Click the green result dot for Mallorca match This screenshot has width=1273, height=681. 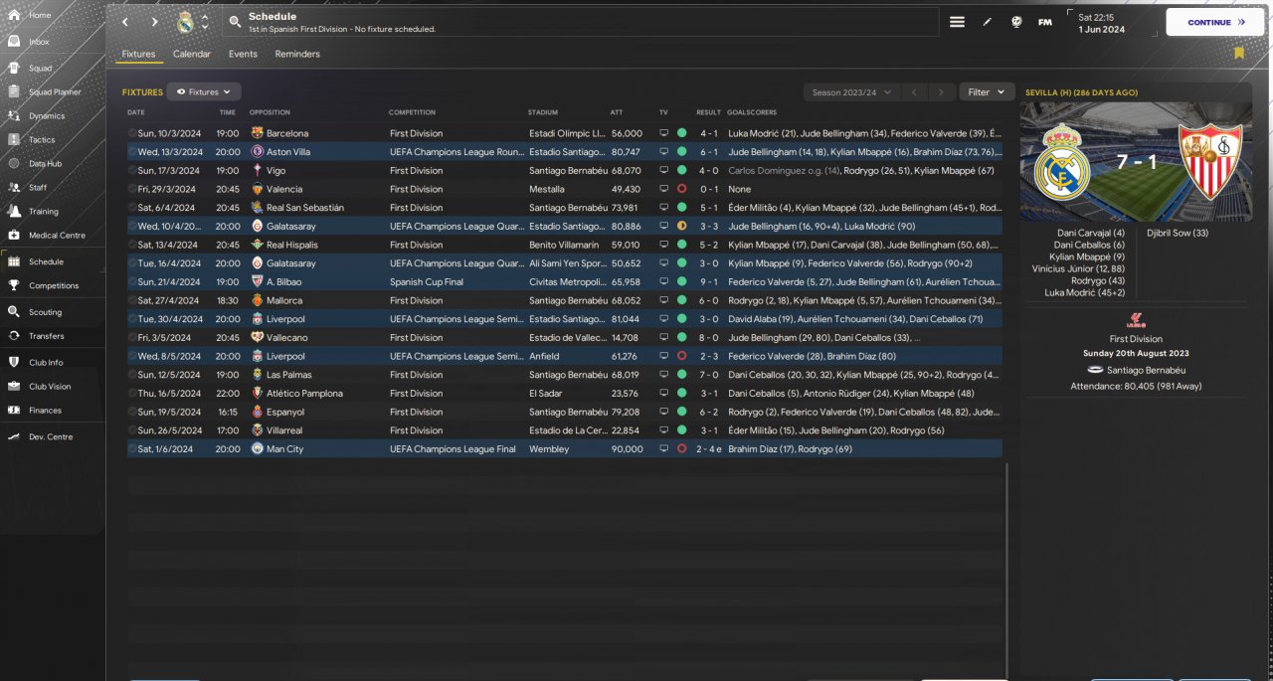point(681,300)
